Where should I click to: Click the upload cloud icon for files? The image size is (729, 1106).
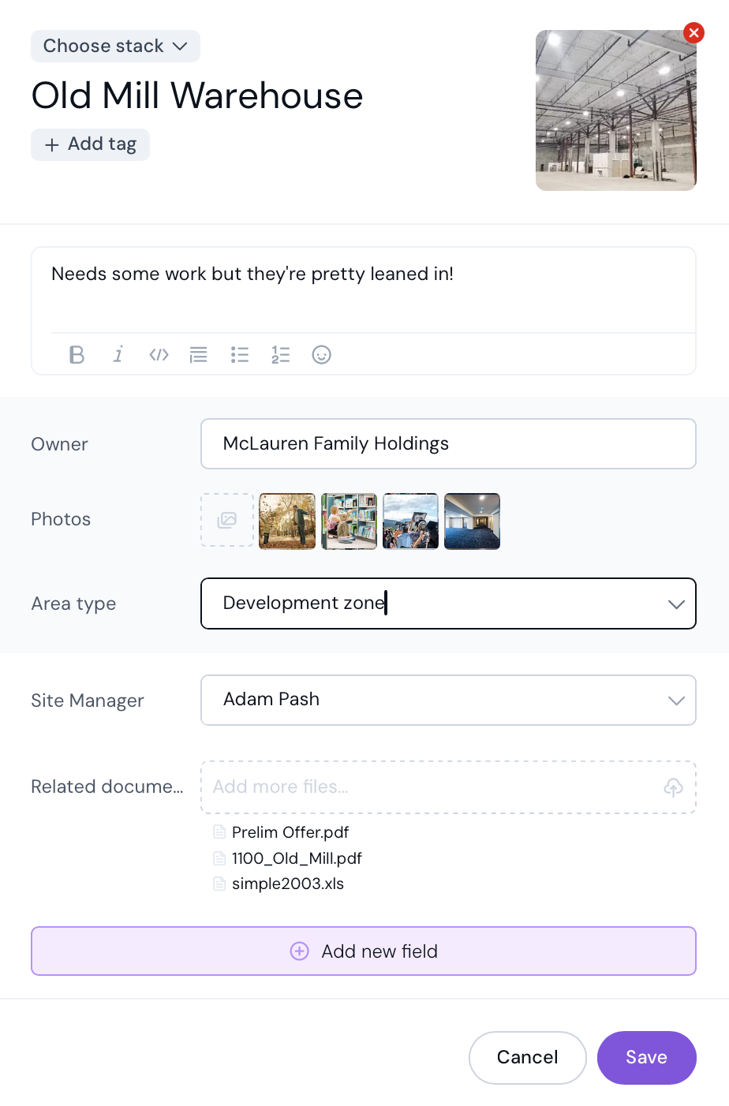tap(673, 787)
